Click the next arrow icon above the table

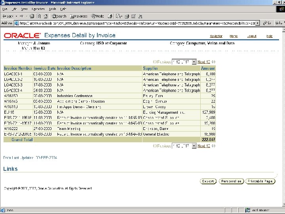pos(213,62)
